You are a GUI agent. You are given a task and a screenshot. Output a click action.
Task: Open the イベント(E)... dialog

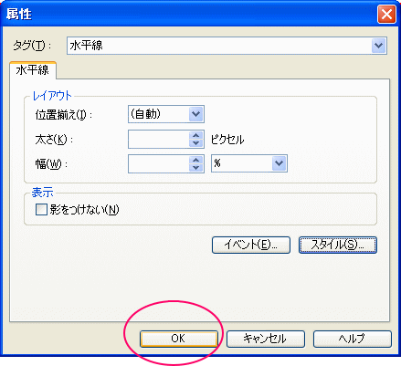coord(251,245)
